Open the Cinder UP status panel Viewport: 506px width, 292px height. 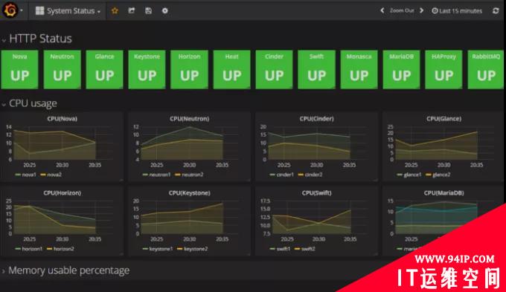(274, 69)
